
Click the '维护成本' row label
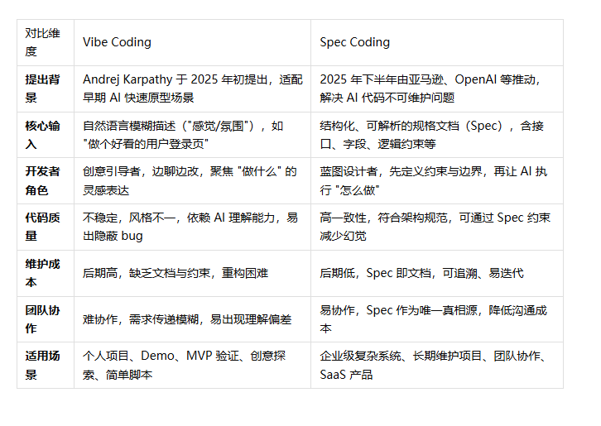46,273
